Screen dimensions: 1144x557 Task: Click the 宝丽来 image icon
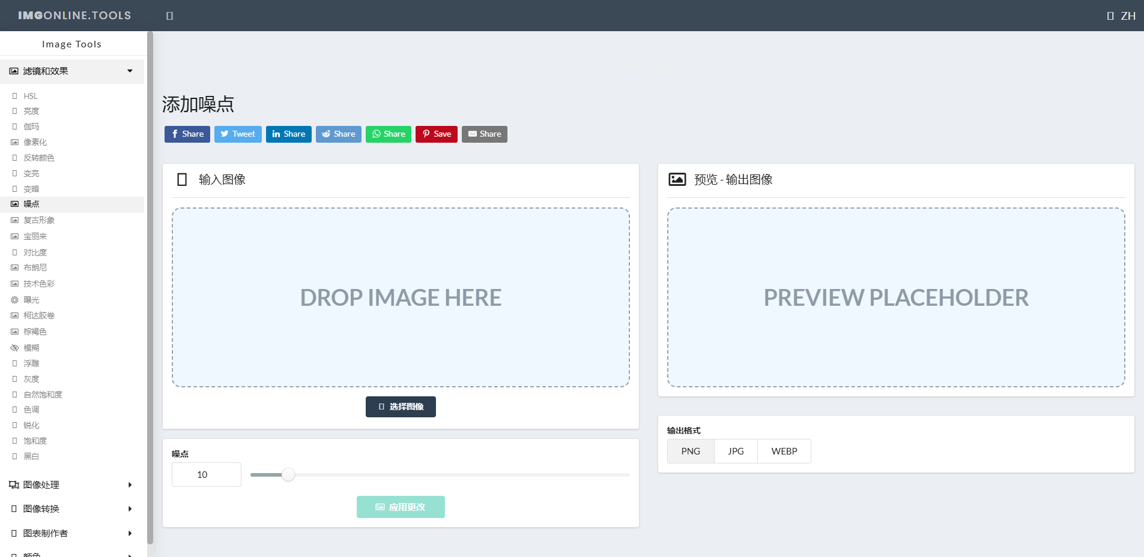[14, 236]
